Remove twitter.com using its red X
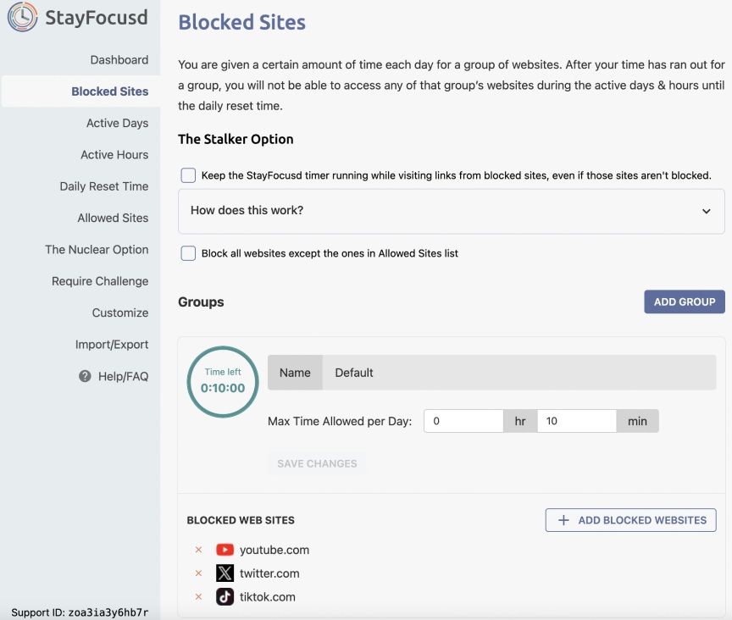 [199, 573]
